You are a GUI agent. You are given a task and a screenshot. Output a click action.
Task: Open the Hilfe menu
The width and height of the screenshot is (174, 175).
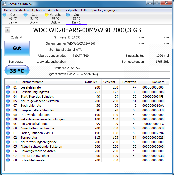click(x=84, y=10)
